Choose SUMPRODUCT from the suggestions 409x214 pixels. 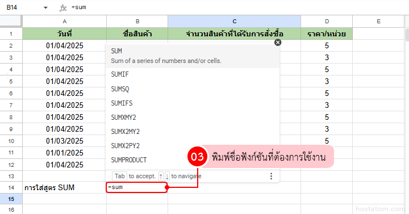pyautogui.click(x=193, y=160)
